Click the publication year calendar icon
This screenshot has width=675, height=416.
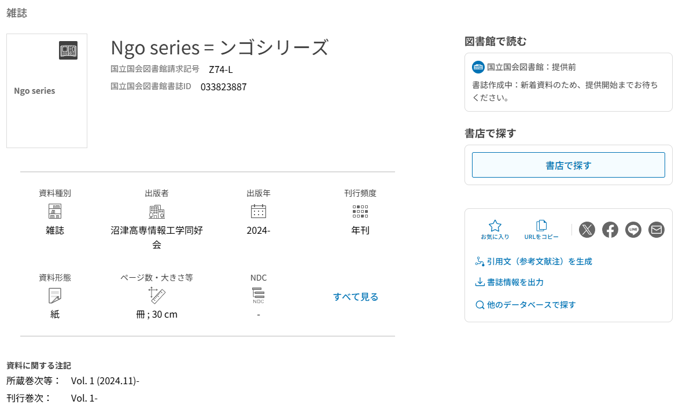[x=259, y=211]
